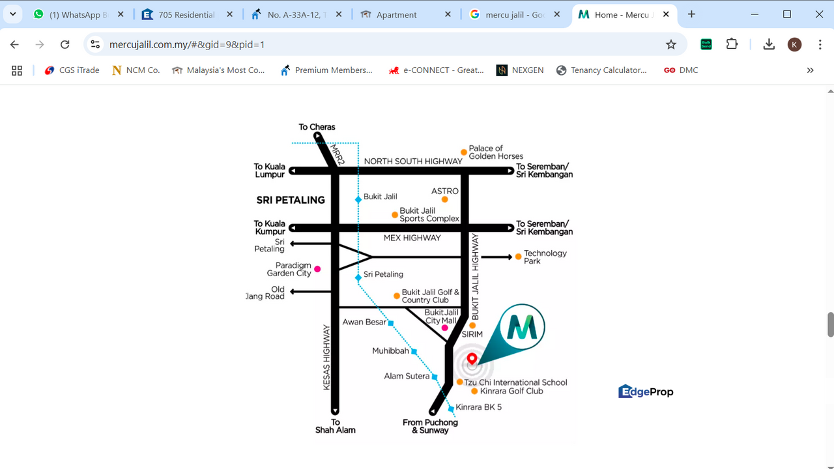The width and height of the screenshot is (834, 469).
Task: Open the Downloads icon
Action: (x=769, y=44)
